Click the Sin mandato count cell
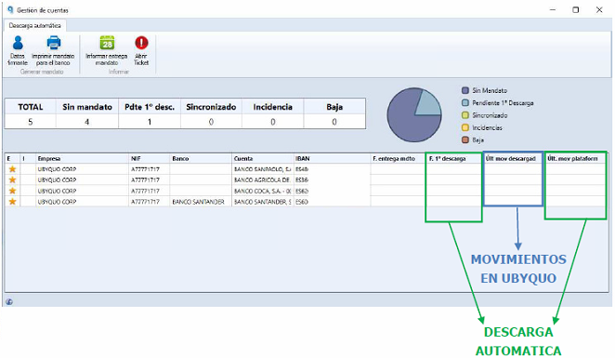 pyautogui.click(x=87, y=122)
